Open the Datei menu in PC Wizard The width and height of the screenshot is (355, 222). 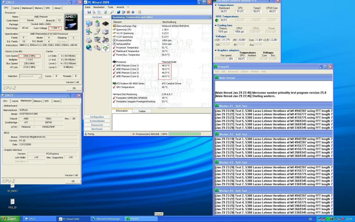pos(88,7)
